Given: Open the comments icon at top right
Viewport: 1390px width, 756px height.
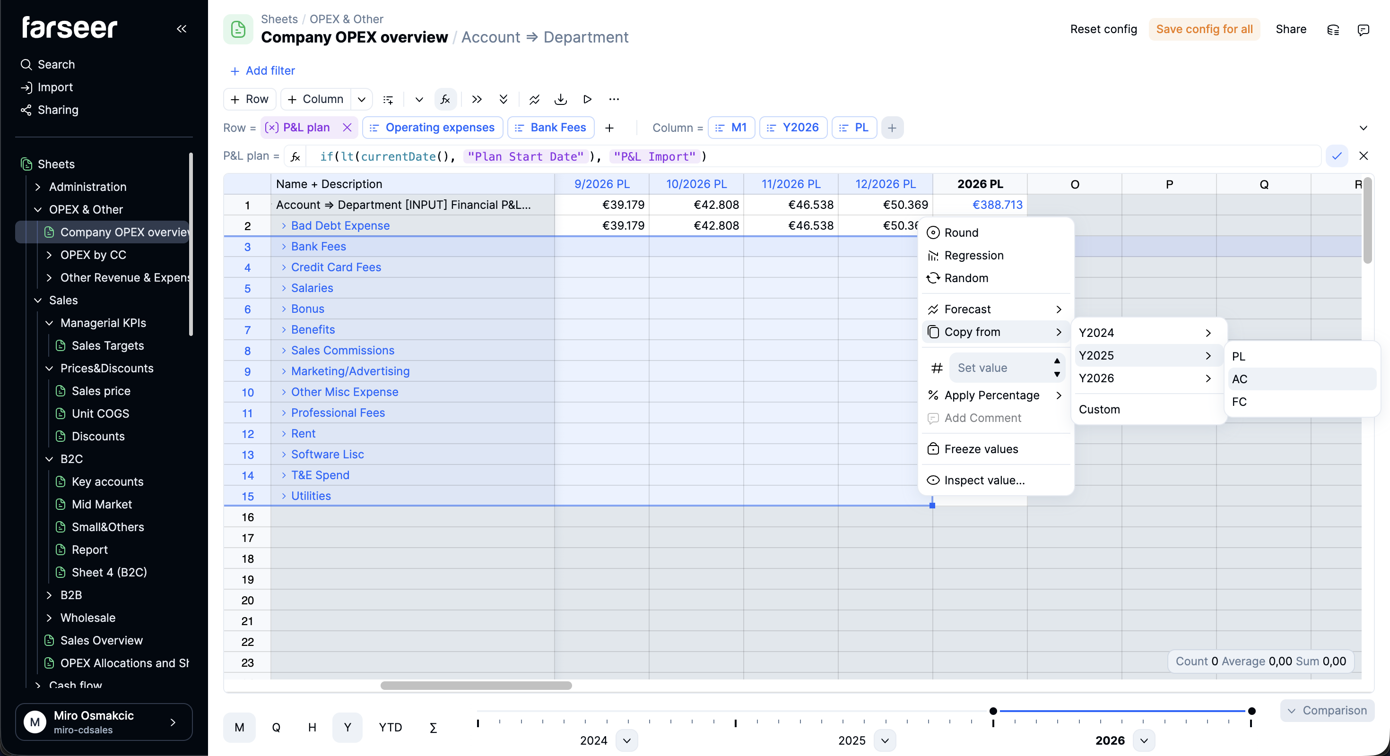Looking at the screenshot, I should pyautogui.click(x=1363, y=30).
